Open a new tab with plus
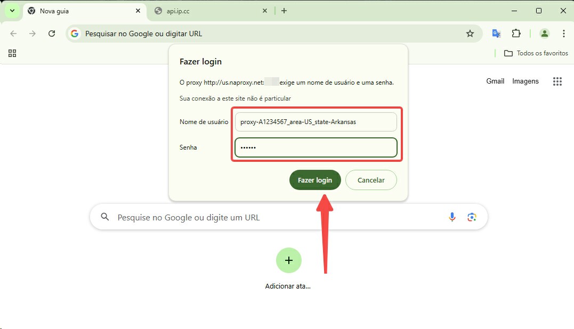This screenshot has height=329, width=574. pyautogui.click(x=284, y=11)
